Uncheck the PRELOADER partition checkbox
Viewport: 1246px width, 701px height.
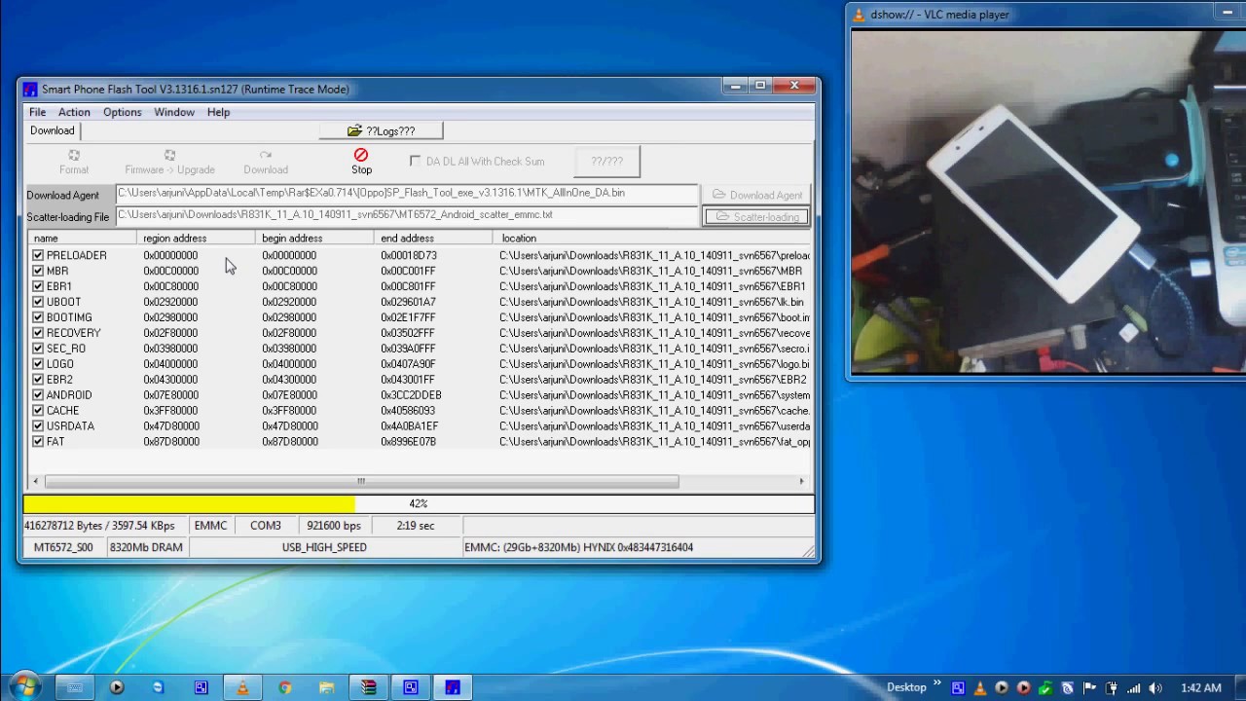click(38, 255)
